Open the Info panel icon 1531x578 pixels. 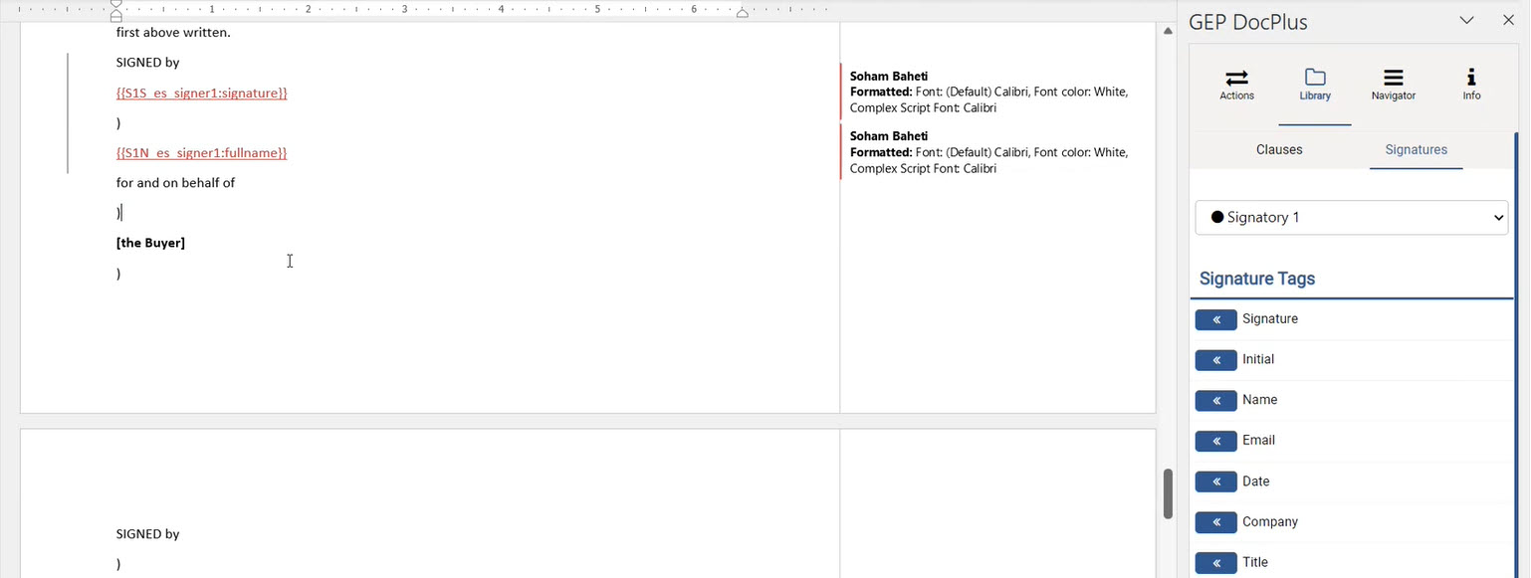tap(1470, 79)
